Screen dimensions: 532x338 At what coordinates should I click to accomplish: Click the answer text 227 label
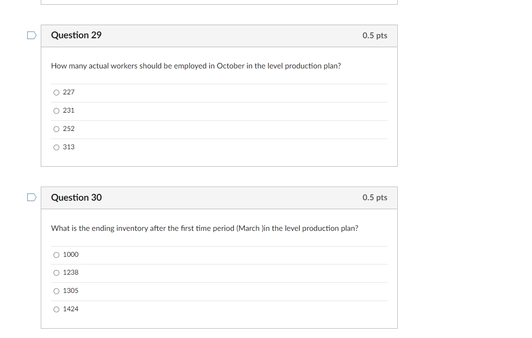68,92
